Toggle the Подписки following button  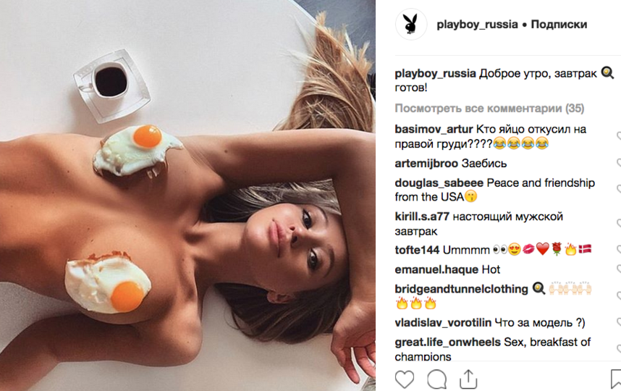pos(559,25)
